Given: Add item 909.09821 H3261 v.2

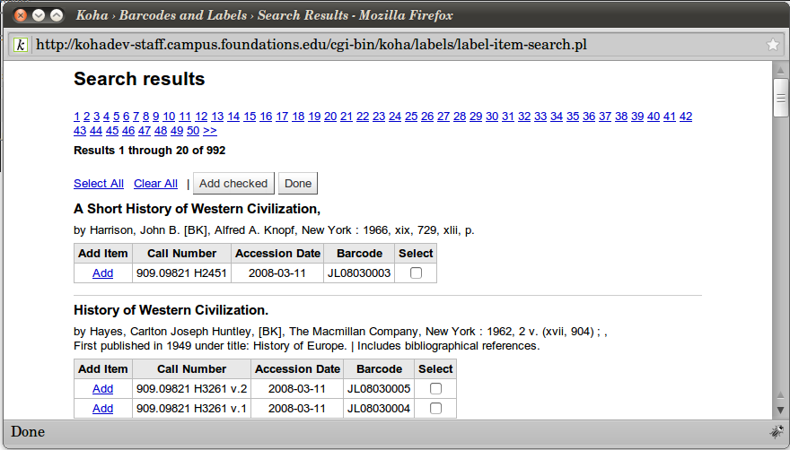Looking at the screenshot, I should (102, 389).
